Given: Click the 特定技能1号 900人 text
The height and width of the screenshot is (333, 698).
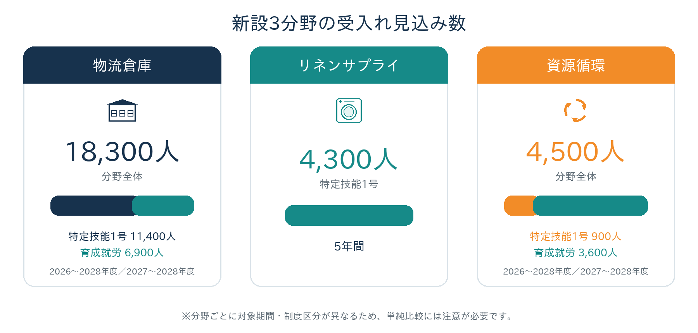Looking at the screenshot, I should click(575, 236).
